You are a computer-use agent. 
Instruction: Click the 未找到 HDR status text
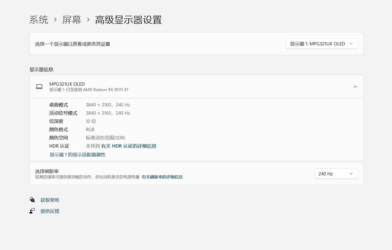[x=93, y=146]
